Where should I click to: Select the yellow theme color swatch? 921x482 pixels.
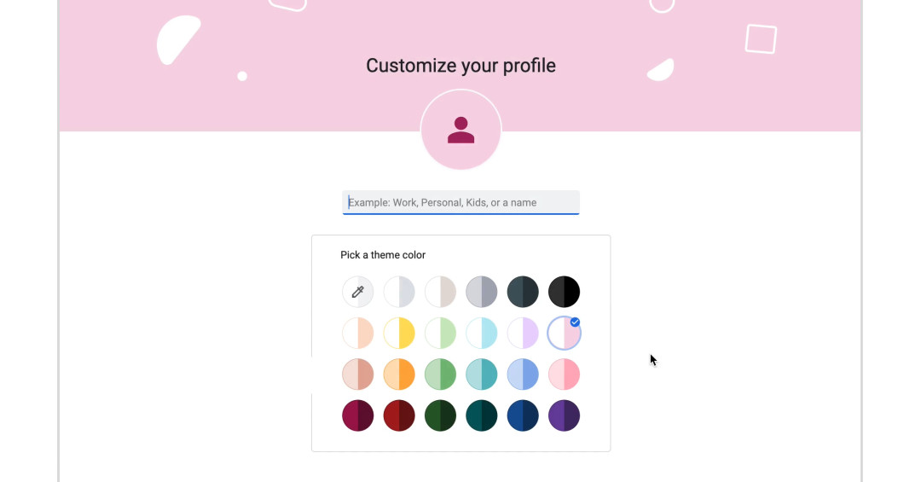(x=399, y=333)
